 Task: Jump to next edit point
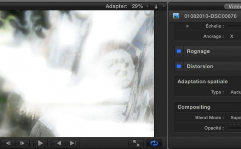pos(73,143)
